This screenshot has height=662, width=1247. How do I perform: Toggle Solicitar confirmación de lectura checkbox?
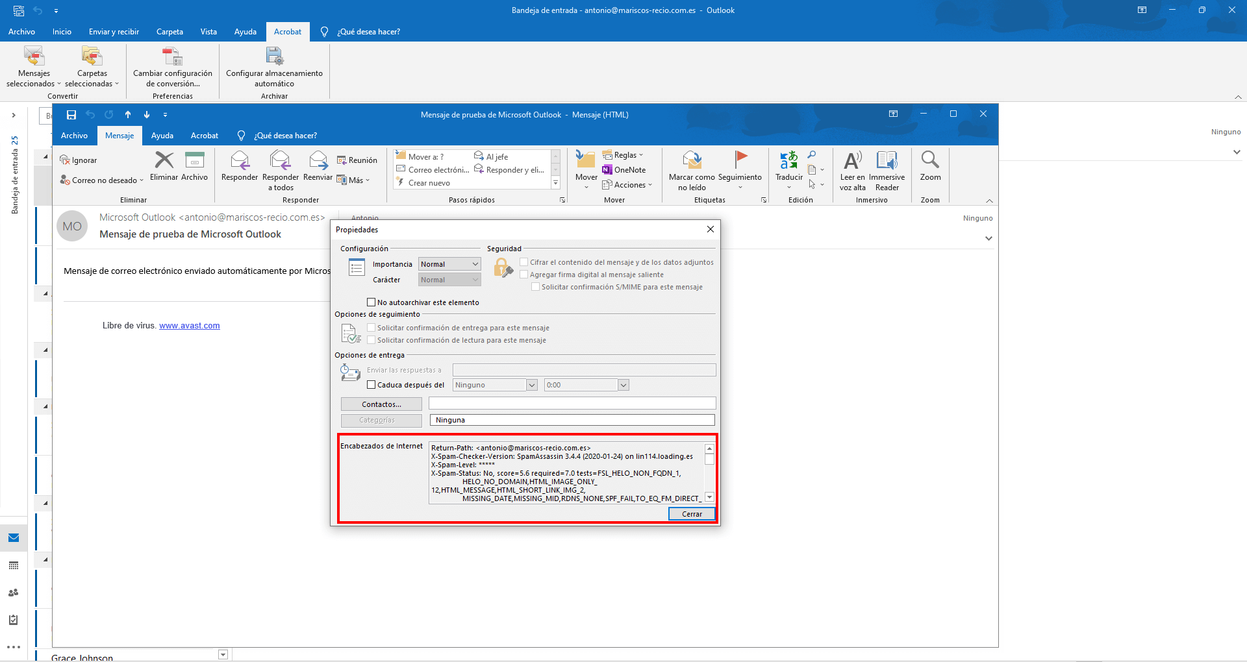coord(372,340)
